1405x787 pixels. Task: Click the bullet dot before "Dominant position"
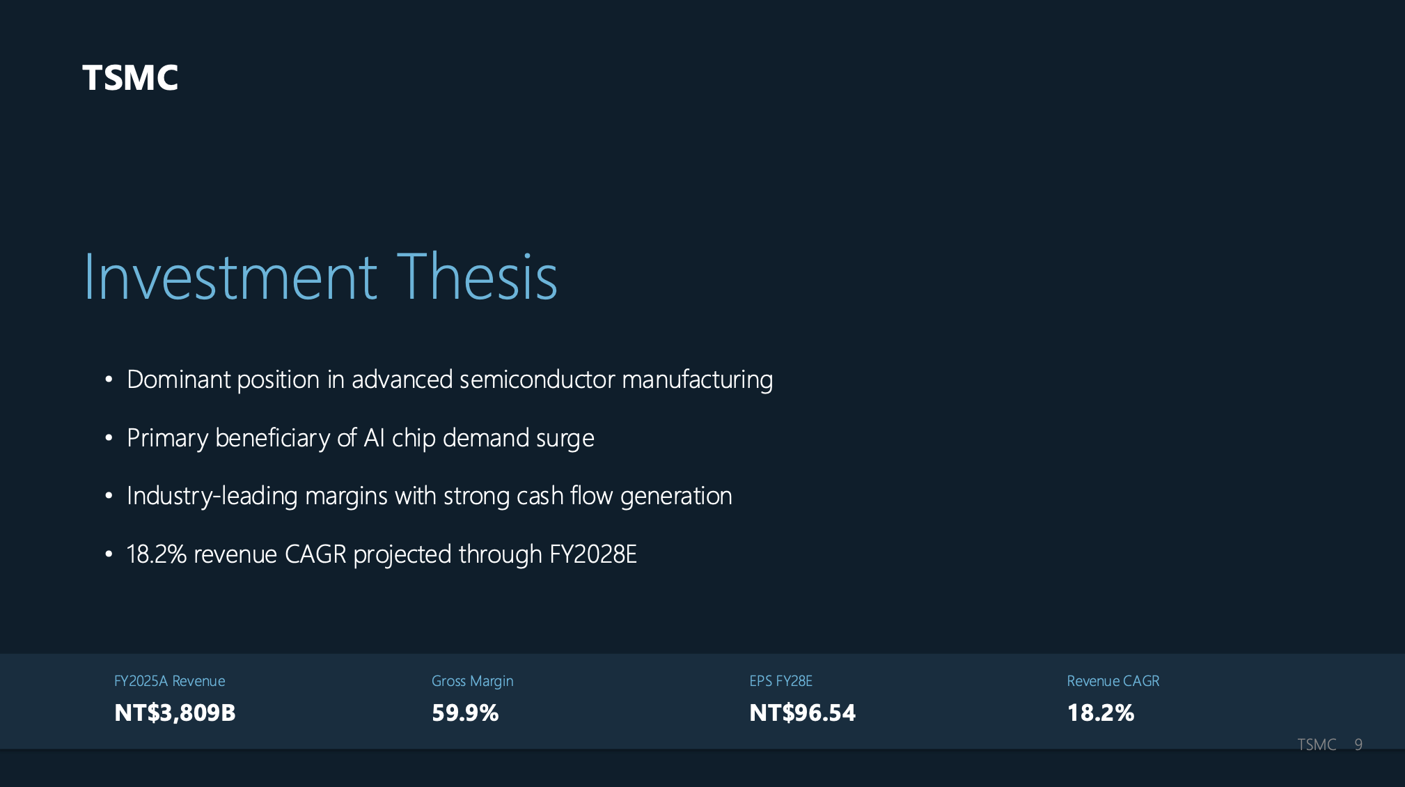tap(109, 380)
